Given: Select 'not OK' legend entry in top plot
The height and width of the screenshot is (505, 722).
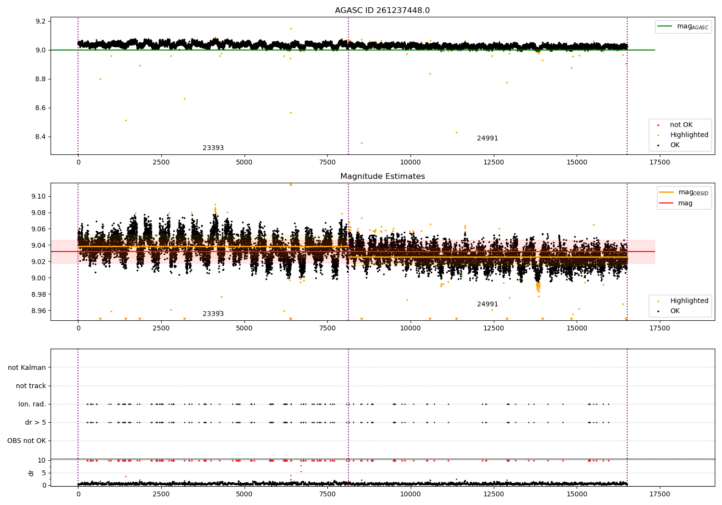Looking at the screenshot, I should pos(681,125).
